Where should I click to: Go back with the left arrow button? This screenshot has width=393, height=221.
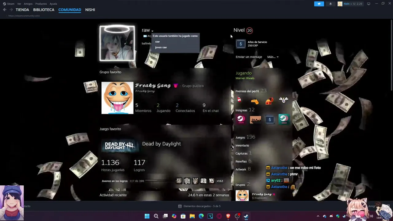(x=5, y=10)
